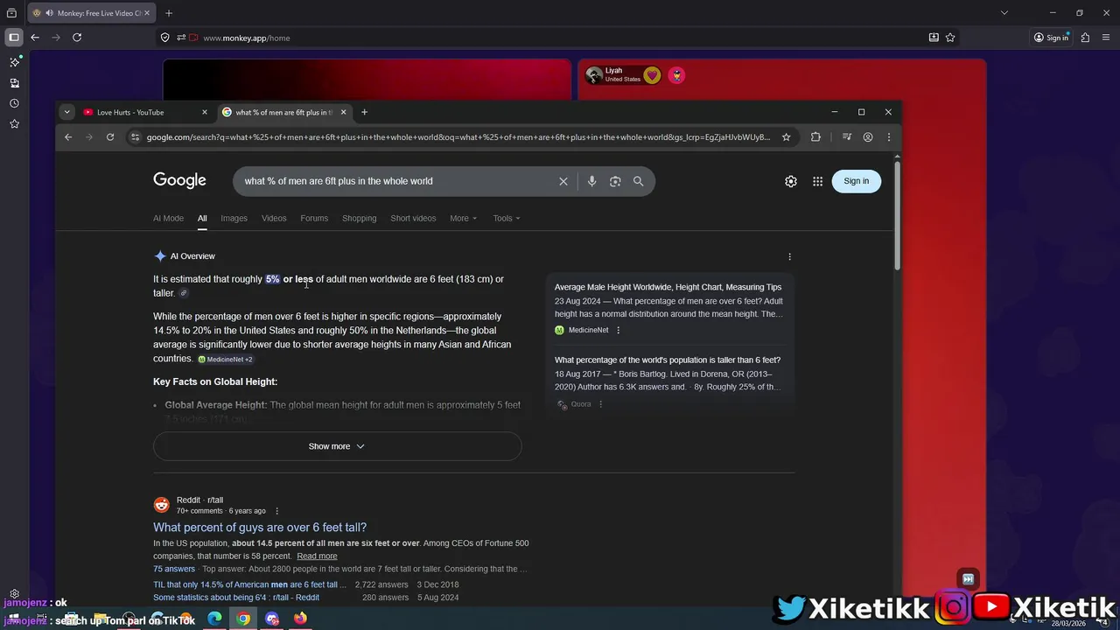Click the Chrome page vertical scrollbar
Viewport: 1120px width, 630px height.
point(897,214)
